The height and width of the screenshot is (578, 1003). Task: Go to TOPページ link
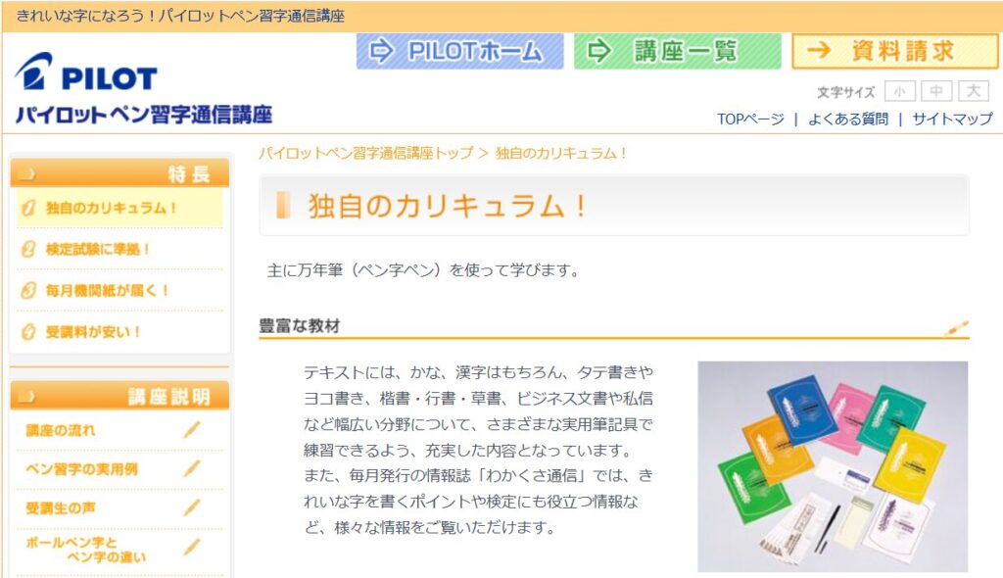pos(750,120)
